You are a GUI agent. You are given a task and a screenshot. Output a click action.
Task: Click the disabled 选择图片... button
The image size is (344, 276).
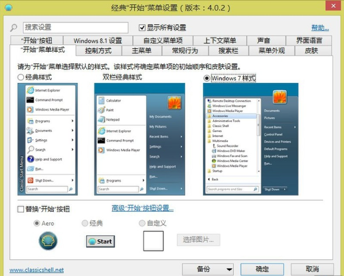[199, 240]
